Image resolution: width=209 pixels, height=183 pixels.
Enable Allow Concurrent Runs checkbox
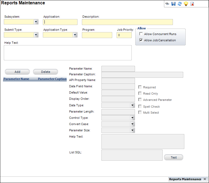(141, 34)
